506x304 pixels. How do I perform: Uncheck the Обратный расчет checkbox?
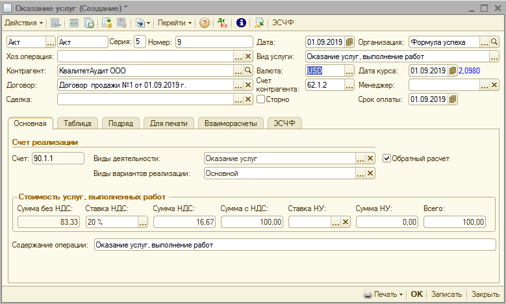387,158
